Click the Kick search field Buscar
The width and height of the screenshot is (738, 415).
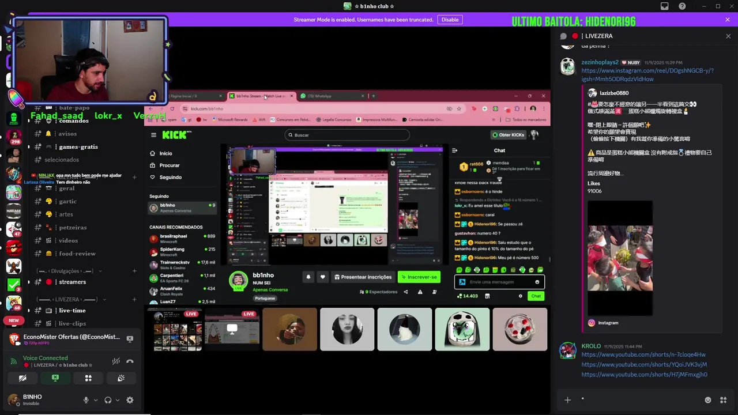[347, 135]
